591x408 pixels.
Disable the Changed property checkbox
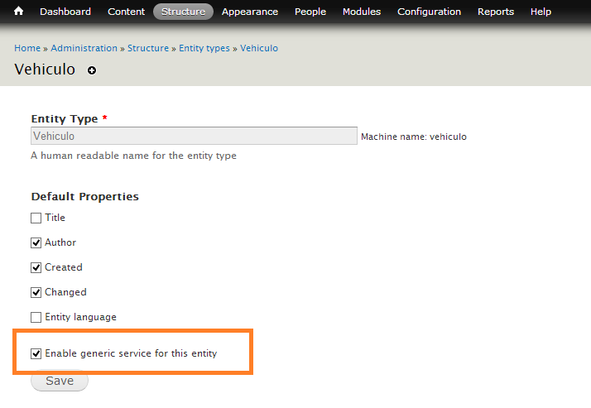point(36,293)
